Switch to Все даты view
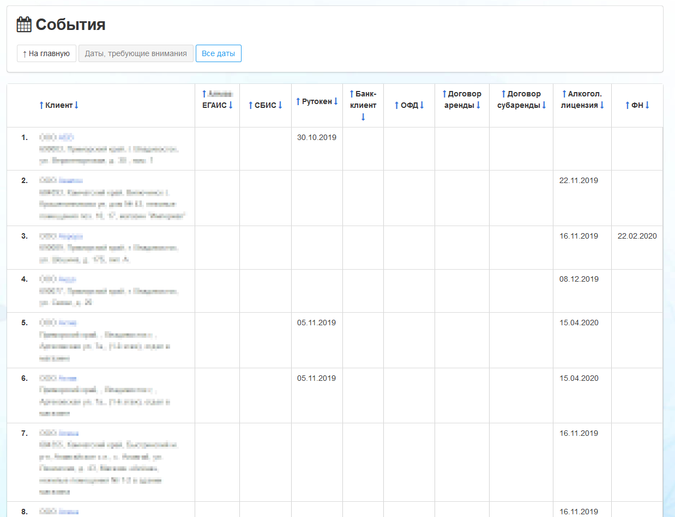Image resolution: width=675 pixels, height=517 pixels. pos(218,53)
